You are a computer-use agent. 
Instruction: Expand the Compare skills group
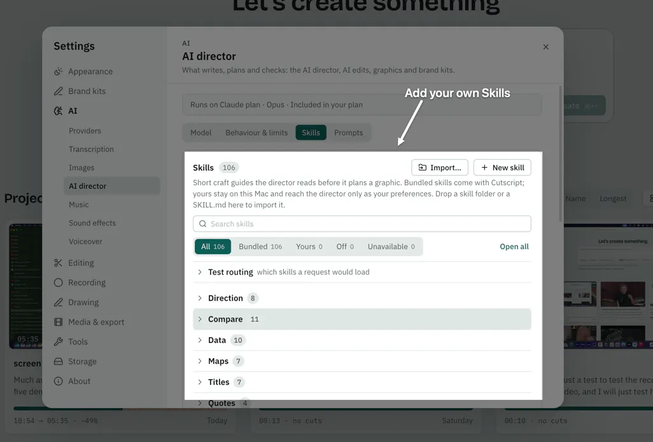(362, 319)
